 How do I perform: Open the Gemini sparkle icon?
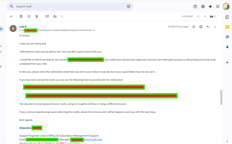(210, 6)
